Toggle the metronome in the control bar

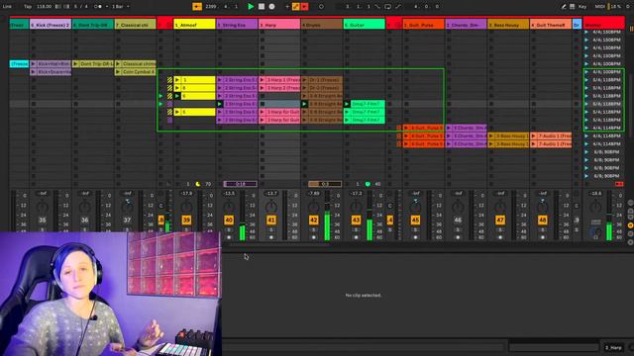click(x=98, y=7)
